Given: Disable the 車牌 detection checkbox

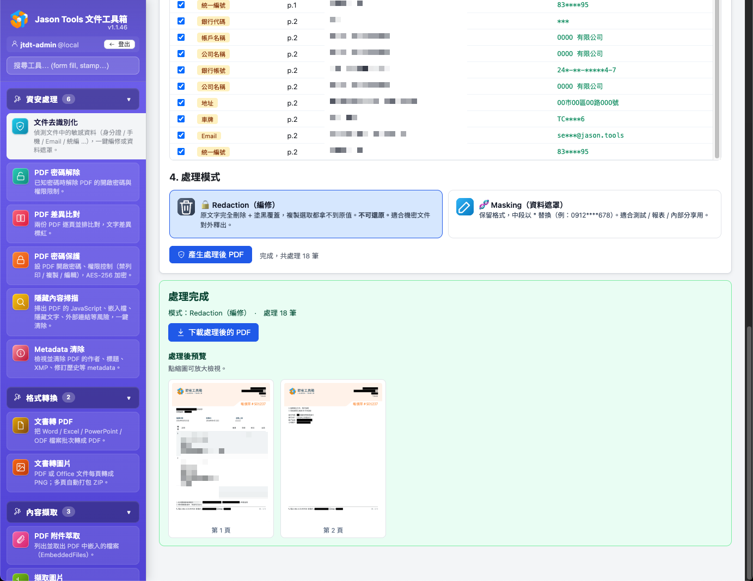Looking at the screenshot, I should [x=180, y=119].
